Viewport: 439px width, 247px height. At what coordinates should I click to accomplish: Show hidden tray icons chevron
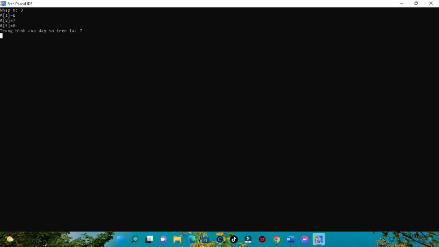[x=382, y=239]
